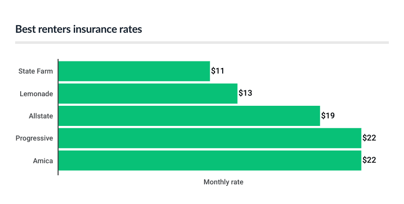Viewport: 404px width, 204px height.
Task: Click the gray divider line under the title
Action: [202, 42]
